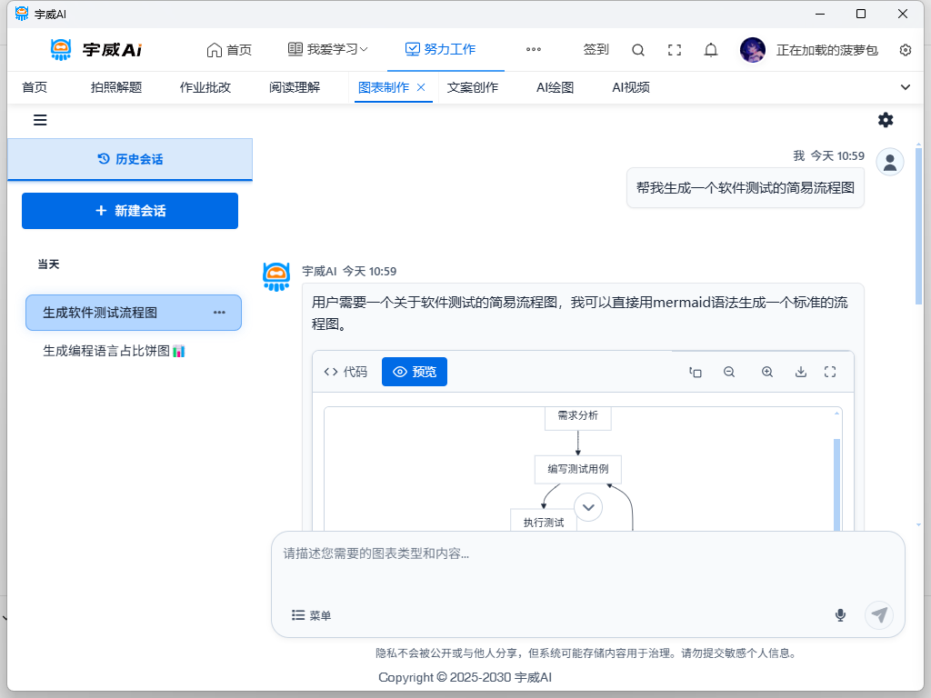Click the search magnifier icon in top bar
Viewport: 931px width, 698px height.
[638, 50]
